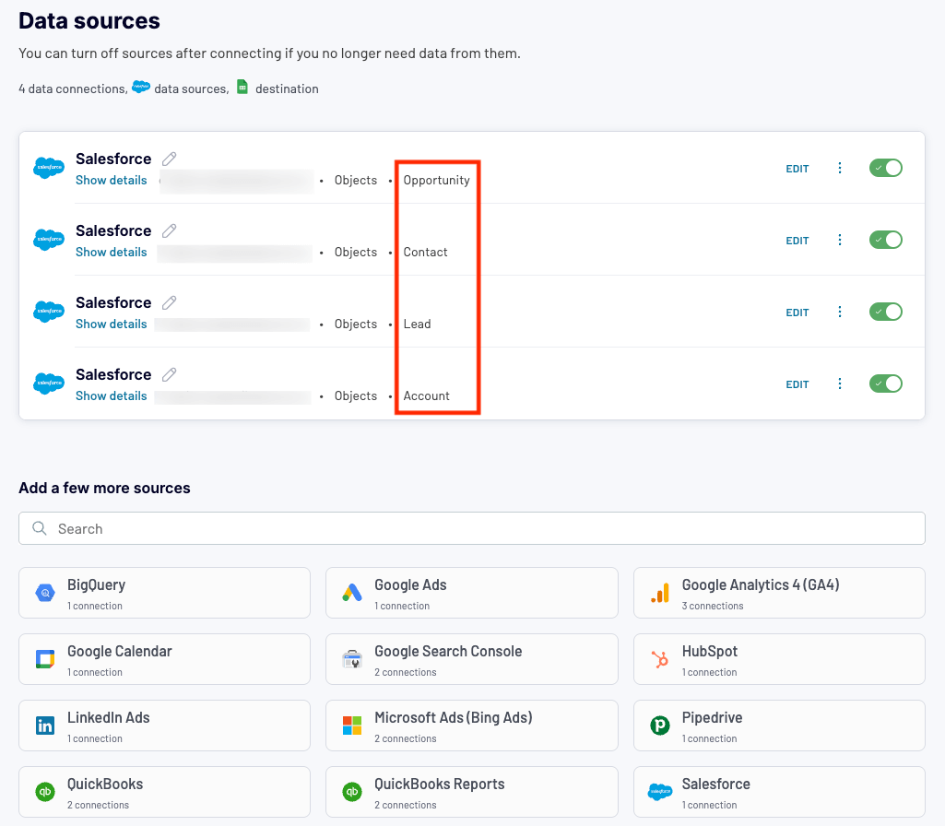Screen dimensions: 945x826
Task: Expand Show details for the Lead row
Action: (112, 324)
